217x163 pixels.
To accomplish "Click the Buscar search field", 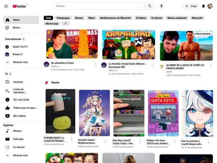I will [99, 6].
